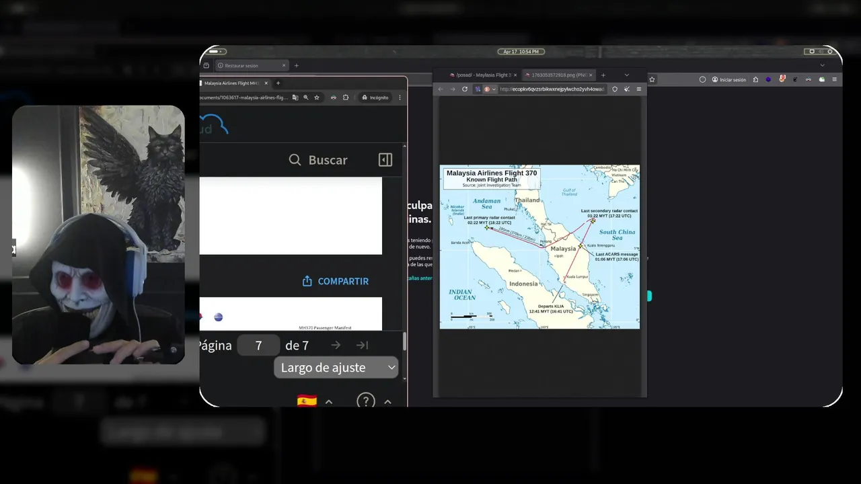Click the translate icon in Chrome address bar
Viewport: 861px width, 484px height.
[x=295, y=97]
